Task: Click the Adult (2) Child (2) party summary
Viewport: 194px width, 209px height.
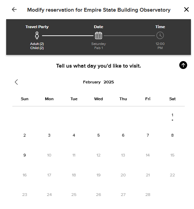Action: coord(37,46)
